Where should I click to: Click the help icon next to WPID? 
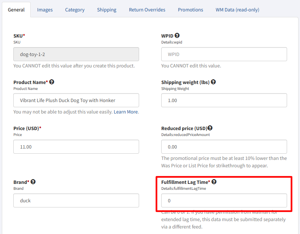pos(177,36)
